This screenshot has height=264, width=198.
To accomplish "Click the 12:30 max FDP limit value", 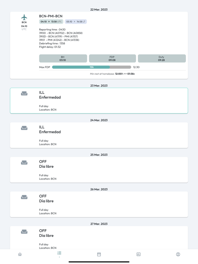I will coord(136,67).
